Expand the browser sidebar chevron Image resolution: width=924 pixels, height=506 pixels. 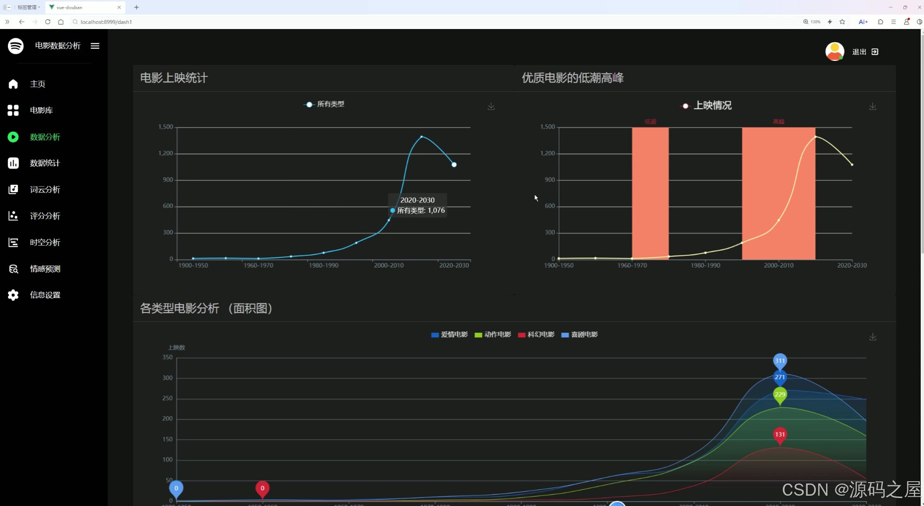pos(7,22)
